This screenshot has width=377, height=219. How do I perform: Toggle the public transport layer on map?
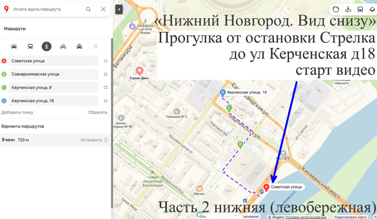coord(360,9)
